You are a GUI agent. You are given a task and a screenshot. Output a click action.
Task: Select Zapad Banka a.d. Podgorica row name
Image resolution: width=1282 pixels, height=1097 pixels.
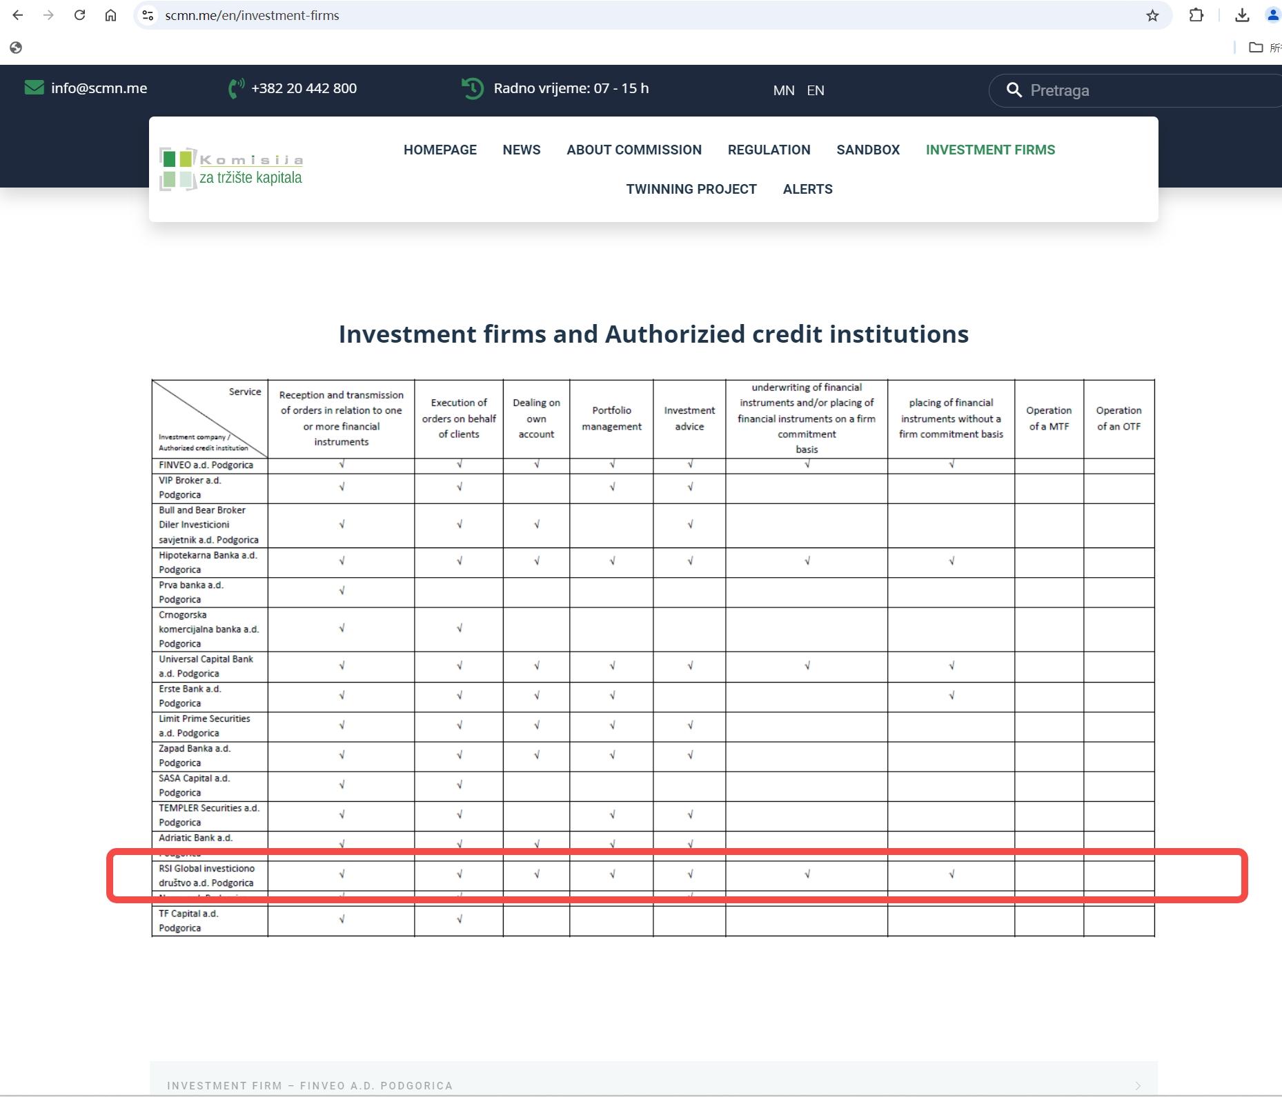click(195, 755)
